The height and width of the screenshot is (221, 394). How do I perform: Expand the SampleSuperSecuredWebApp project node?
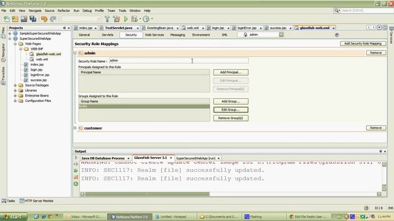pos(10,33)
